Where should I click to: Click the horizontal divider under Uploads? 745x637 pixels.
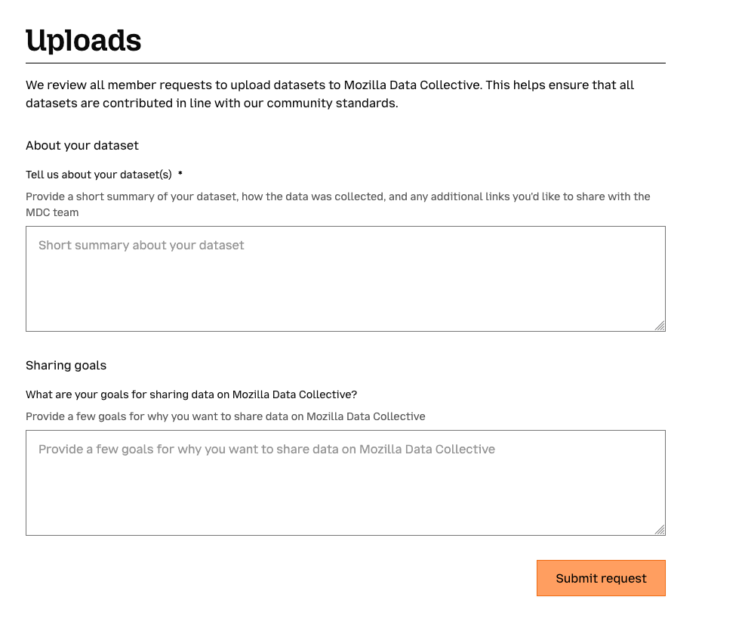[345, 63]
